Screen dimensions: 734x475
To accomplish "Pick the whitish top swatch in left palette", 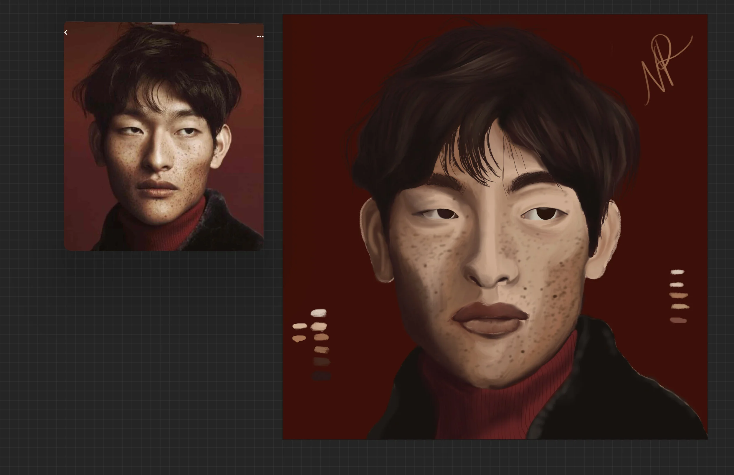I will pos(319,313).
